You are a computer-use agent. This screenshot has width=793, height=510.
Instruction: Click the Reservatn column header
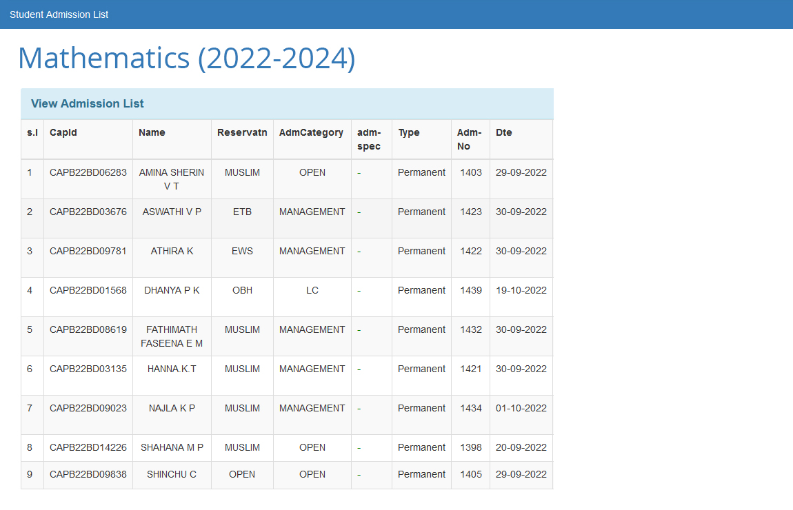(242, 132)
